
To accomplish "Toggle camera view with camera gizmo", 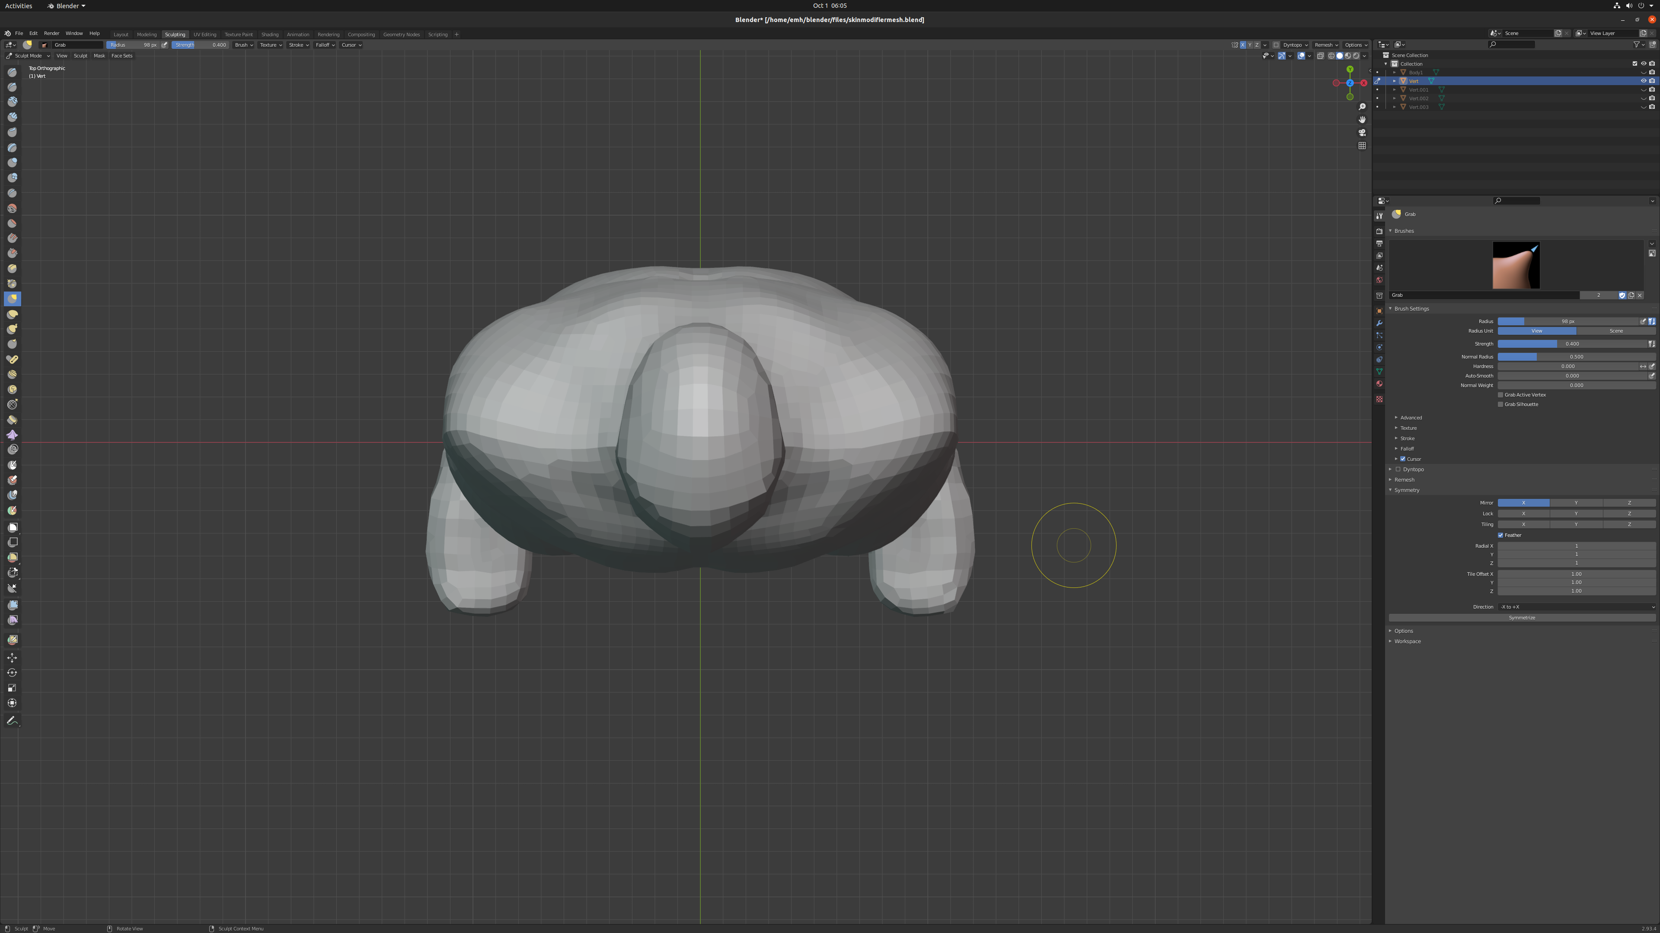I will 1362,133.
